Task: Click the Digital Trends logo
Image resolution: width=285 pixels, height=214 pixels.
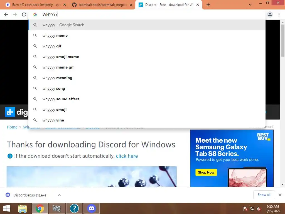Action: coord(16,112)
